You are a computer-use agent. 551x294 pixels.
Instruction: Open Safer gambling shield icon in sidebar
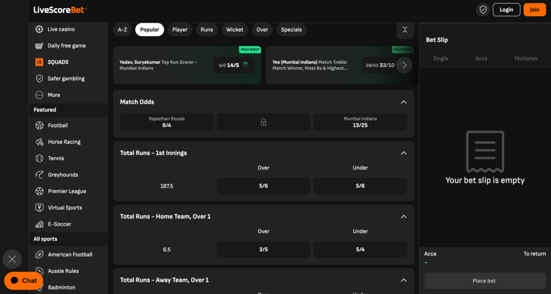[39, 79]
